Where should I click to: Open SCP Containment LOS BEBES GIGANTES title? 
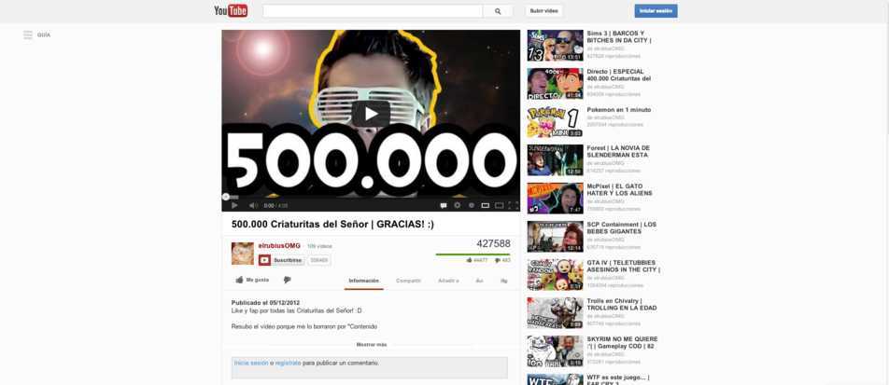point(621,227)
